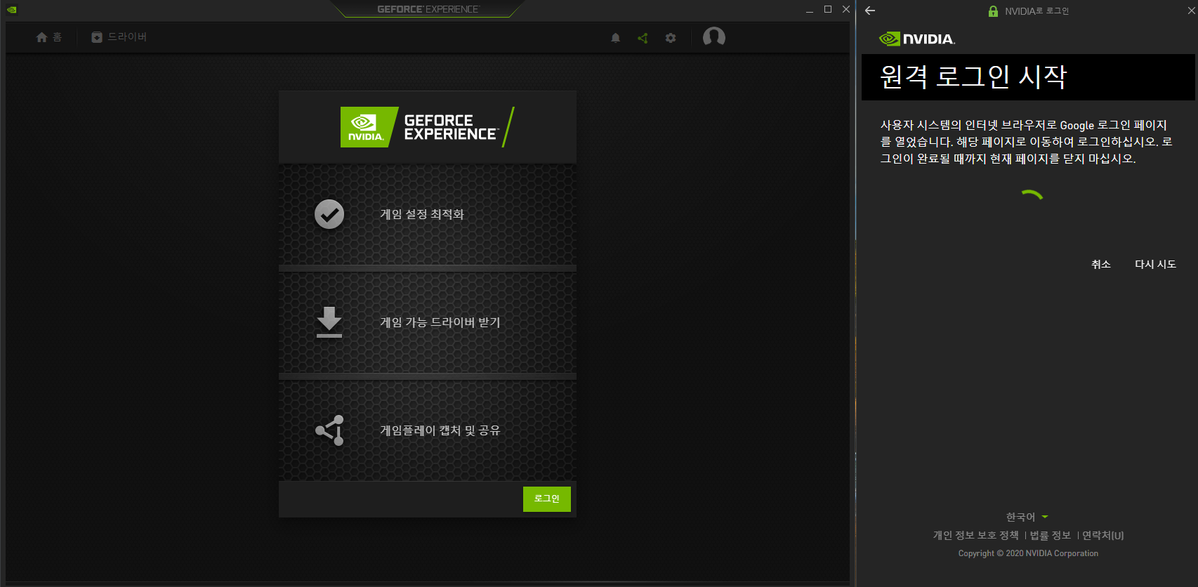Open settings gear icon
This screenshot has height=587, width=1198.
(671, 38)
